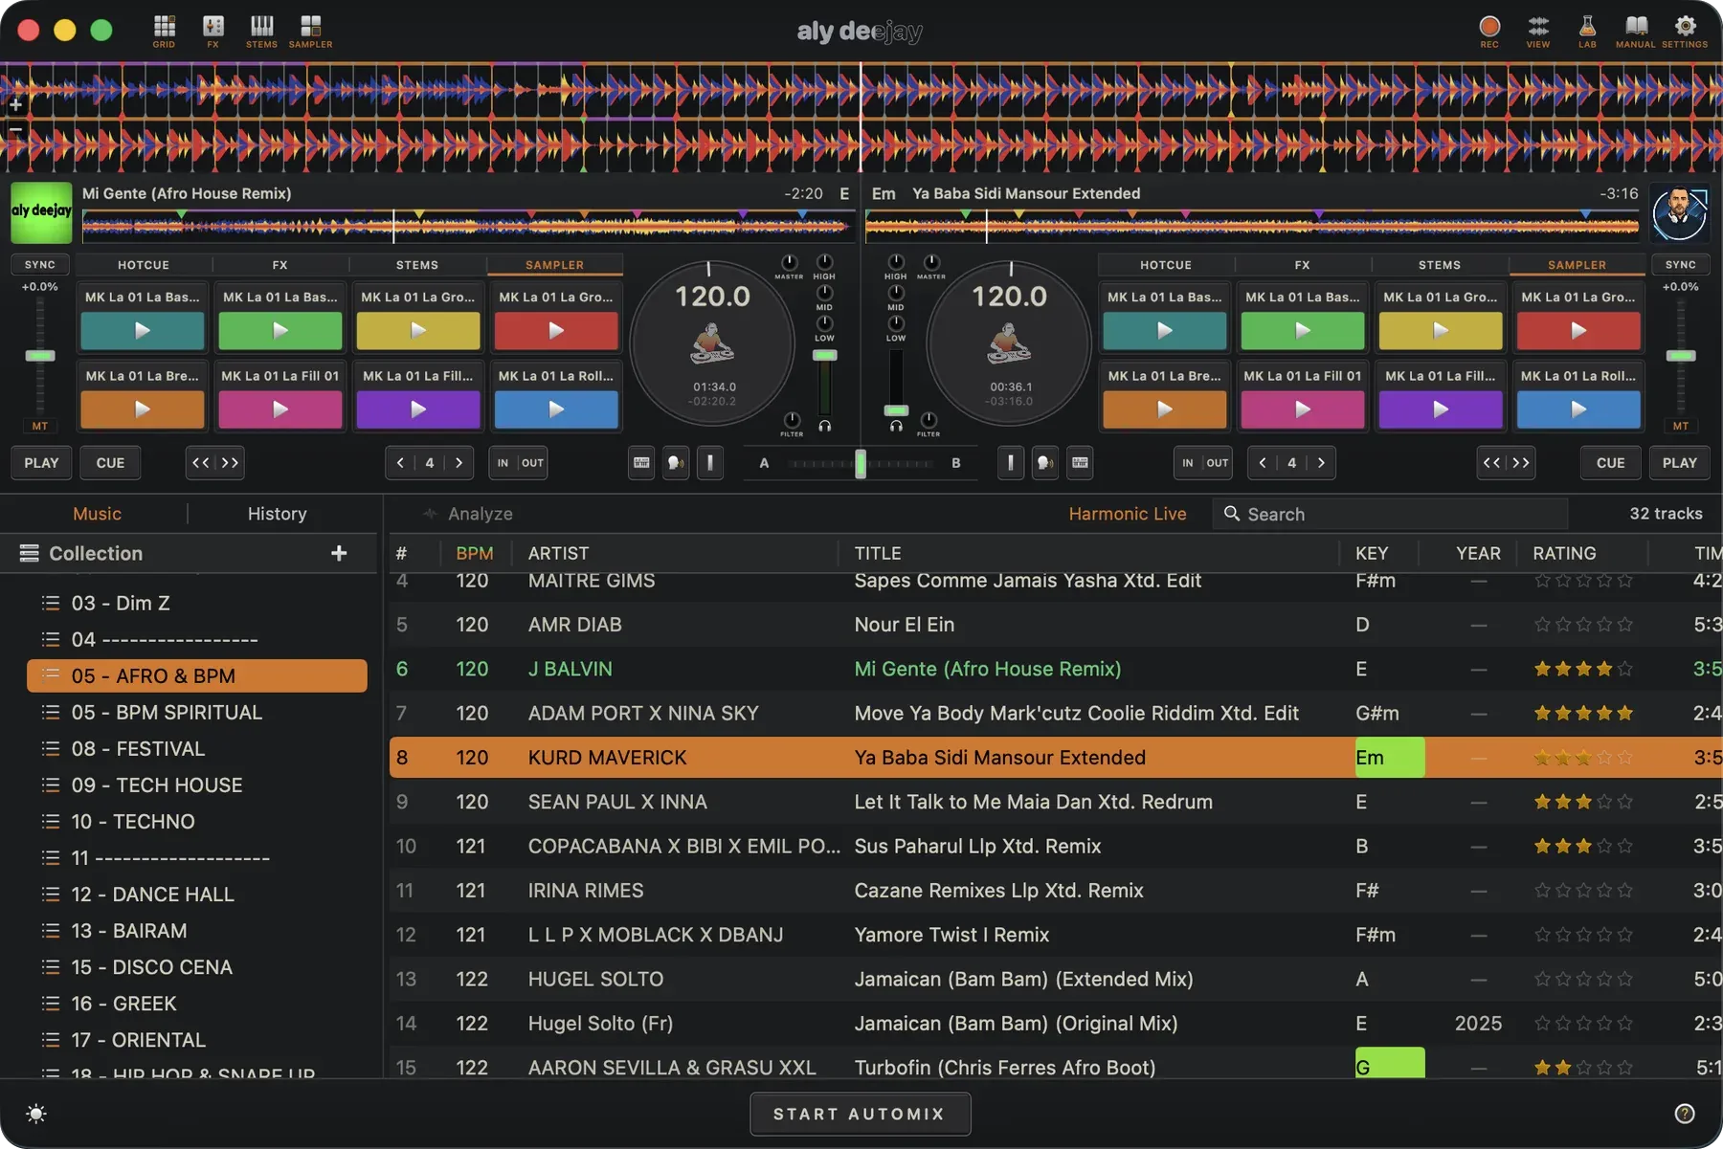This screenshot has width=1723, height=1149.
Task: Zoom in waveform with plus icon
Action: click(x=15, y=104)
